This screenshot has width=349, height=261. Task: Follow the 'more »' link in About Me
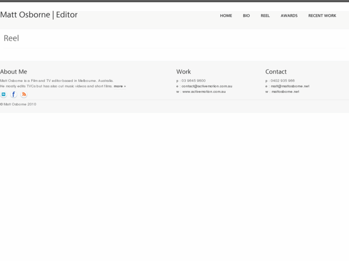tap(120, 86)
